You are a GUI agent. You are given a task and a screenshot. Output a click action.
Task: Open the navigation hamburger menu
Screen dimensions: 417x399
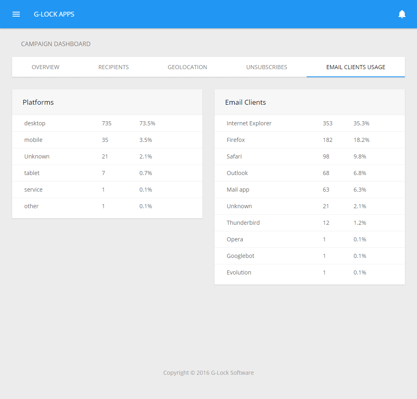click(x=16, y=14)
